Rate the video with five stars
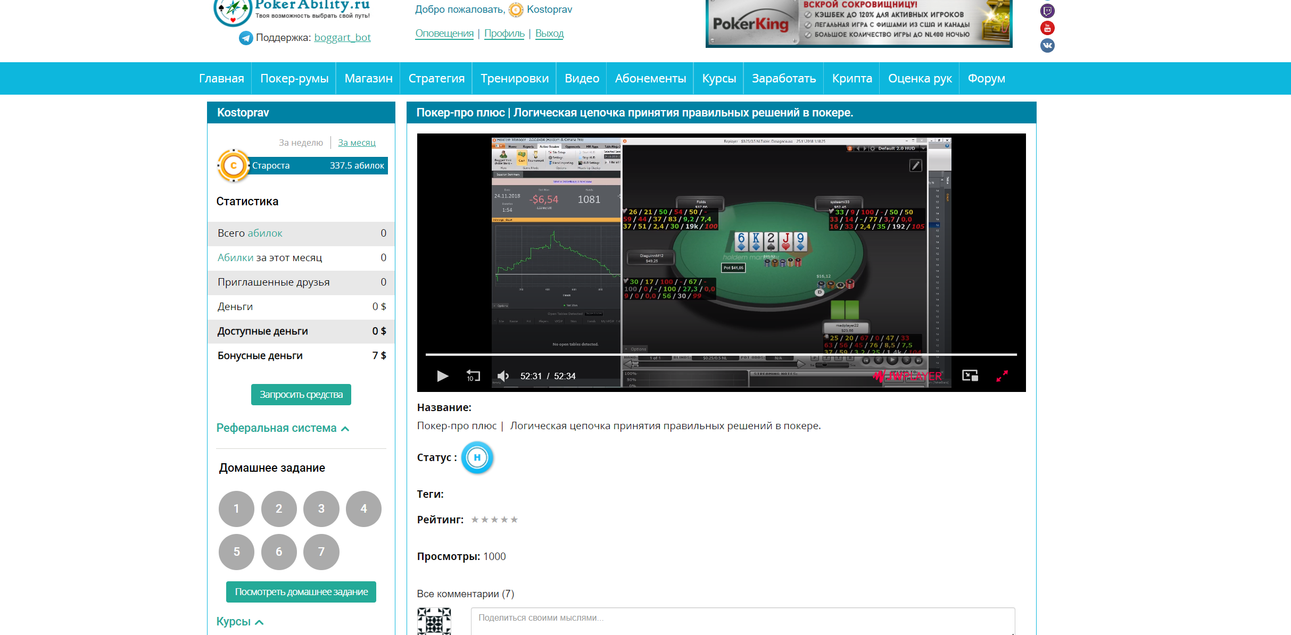The image size is (1291, 635). [x=514, y=520]
